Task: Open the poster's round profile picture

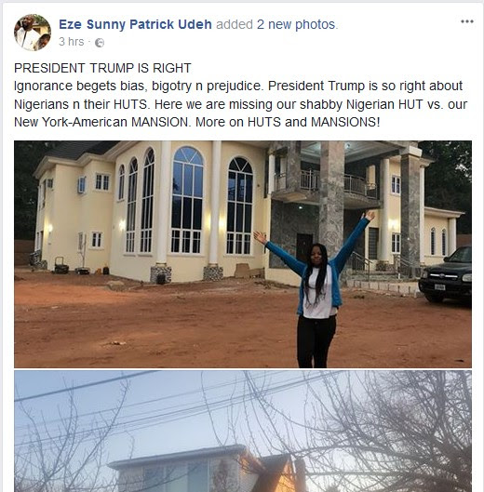Action: click(x=33, y=33)
